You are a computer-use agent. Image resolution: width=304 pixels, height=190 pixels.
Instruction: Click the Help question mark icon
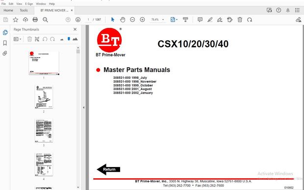click(279, 10)
